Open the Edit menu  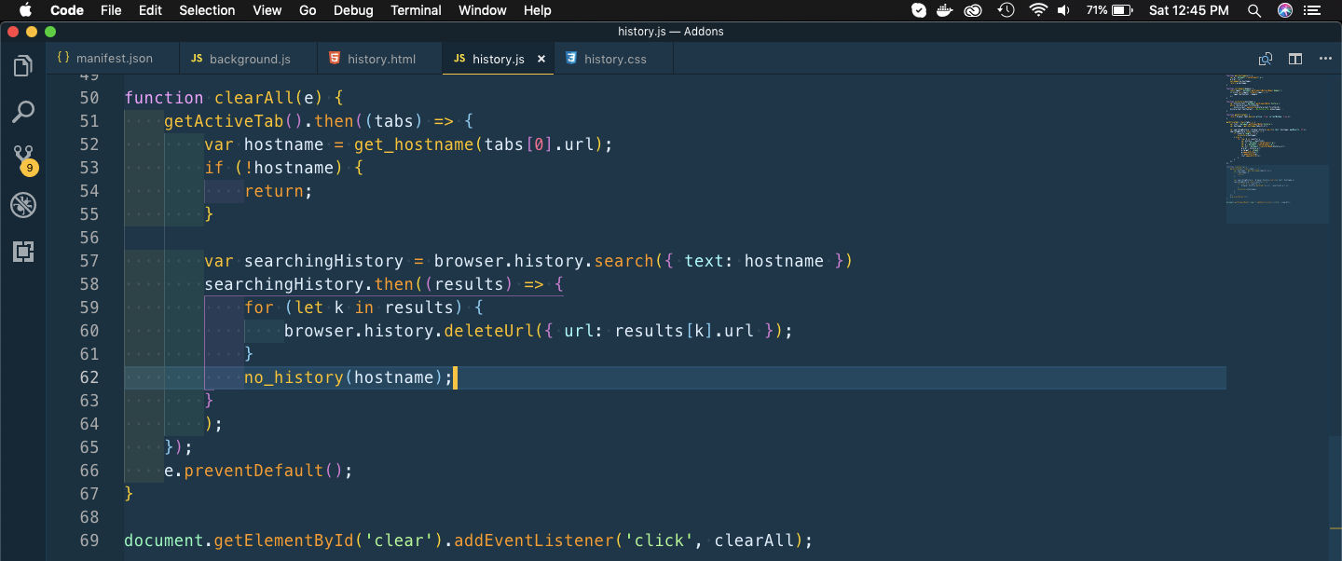150,10
